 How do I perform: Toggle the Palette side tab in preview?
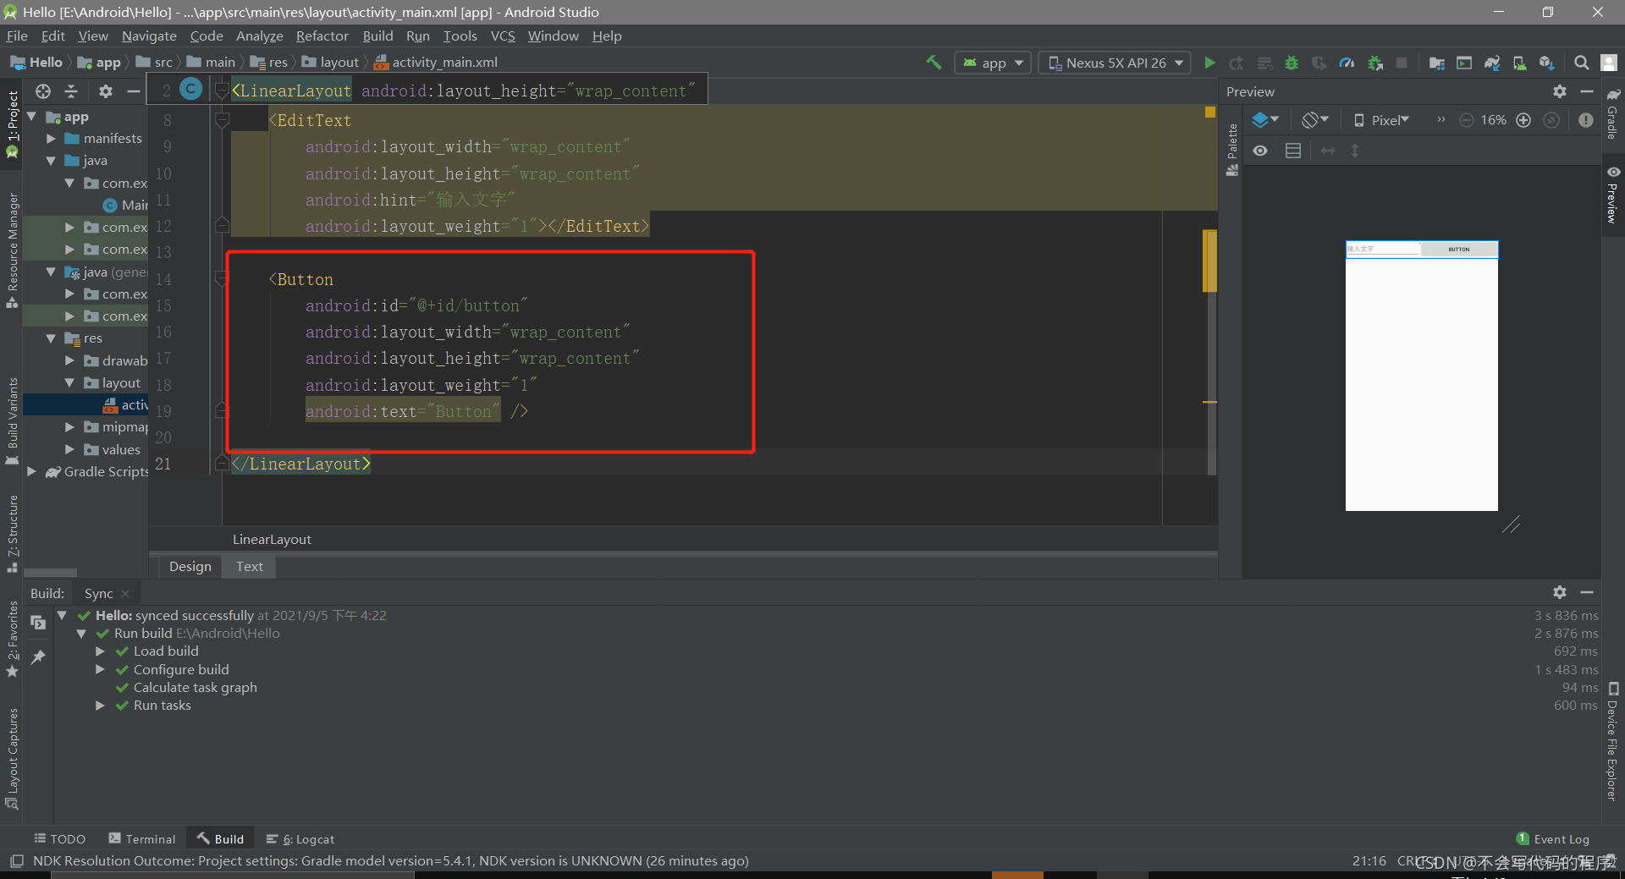1232,150
